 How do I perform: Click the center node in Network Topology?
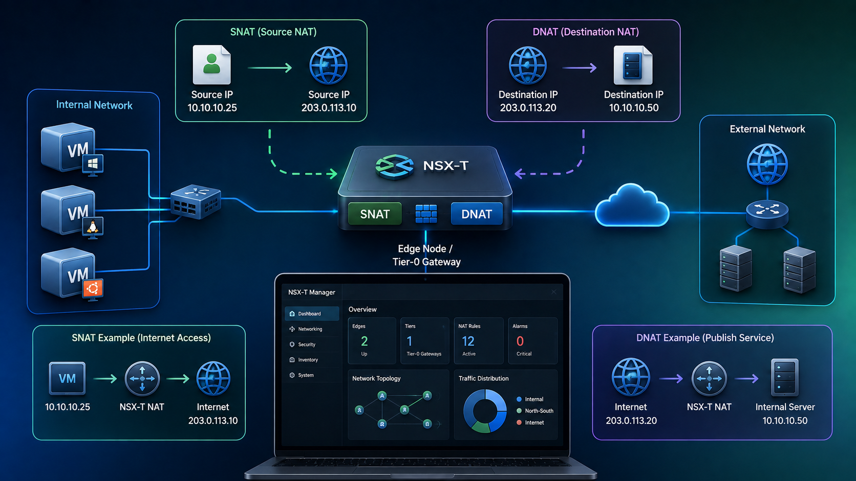pyautogui.click(x=404, y=410)
